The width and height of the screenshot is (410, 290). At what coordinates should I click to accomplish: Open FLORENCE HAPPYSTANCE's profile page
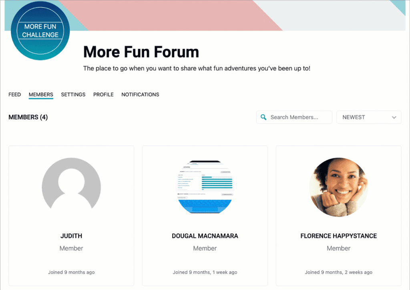338,236
